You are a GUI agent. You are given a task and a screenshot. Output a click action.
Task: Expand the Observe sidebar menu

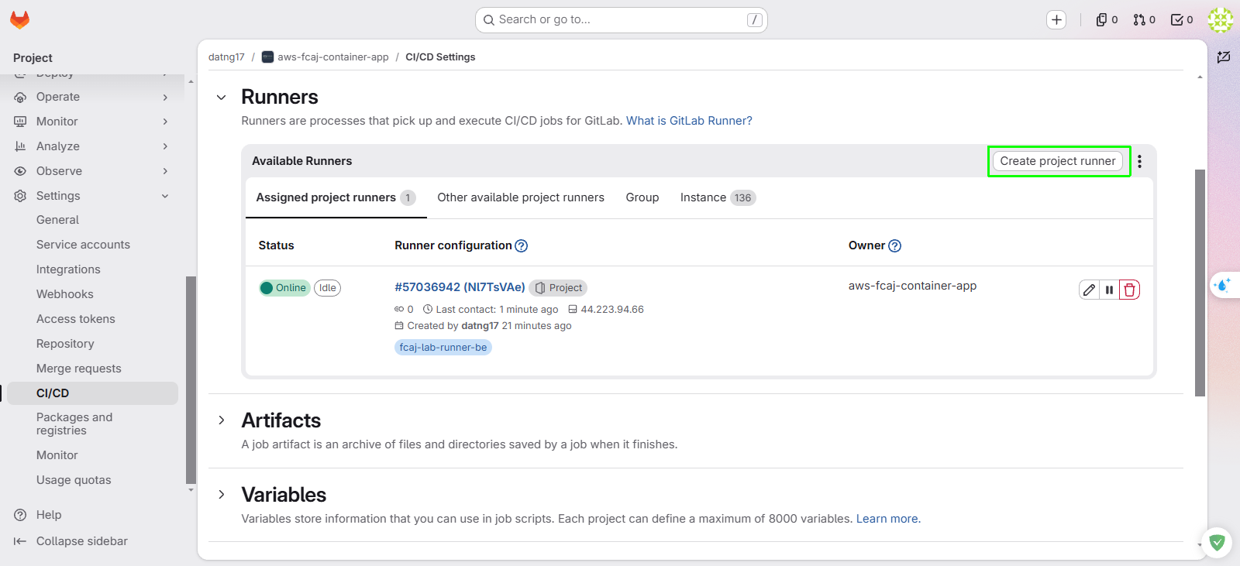click(x=93, y=171)
